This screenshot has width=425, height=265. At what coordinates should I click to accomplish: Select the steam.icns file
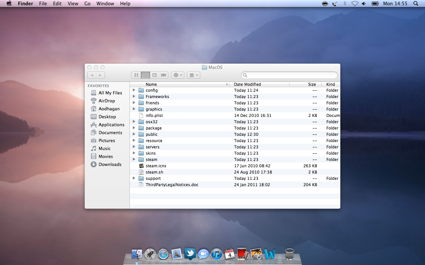pyautogui.click(x=235, y=166)
